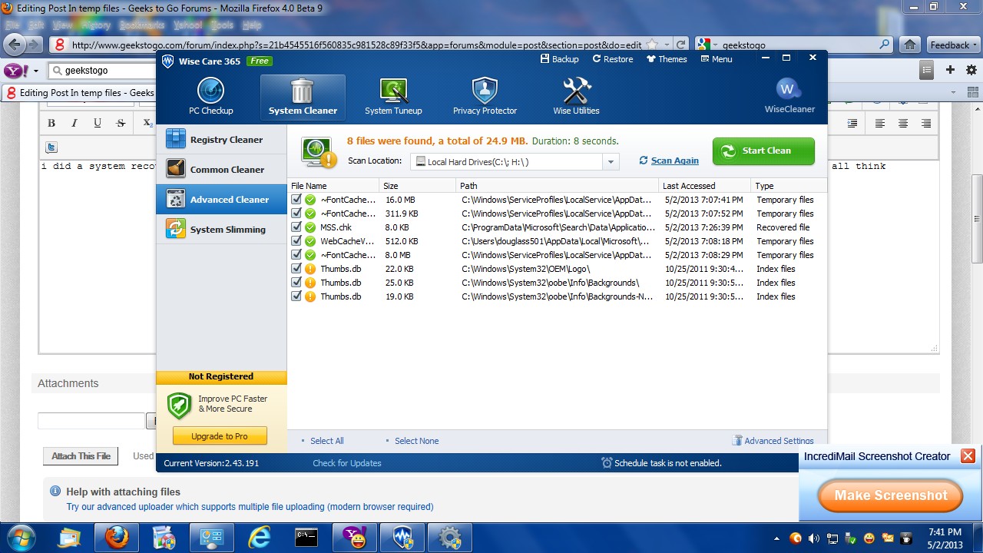Open Command Prompt from the taskbar

point(307,538)
